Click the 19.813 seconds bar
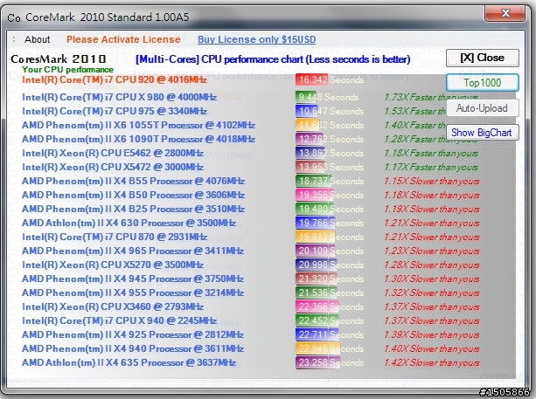This screenshot has width=536, height=399. coord(315,237)
